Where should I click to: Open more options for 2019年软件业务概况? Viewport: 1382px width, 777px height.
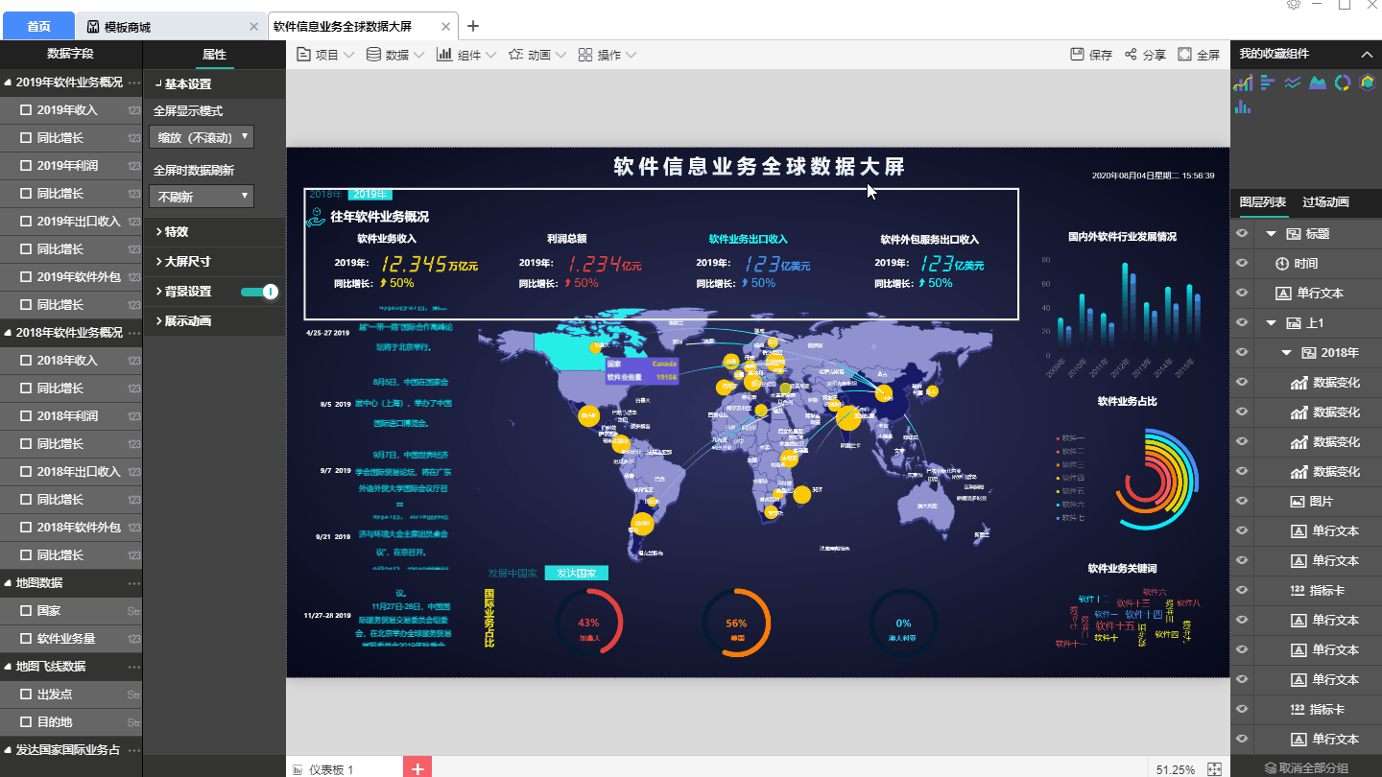pyautogui.click(x=134, y=82)
